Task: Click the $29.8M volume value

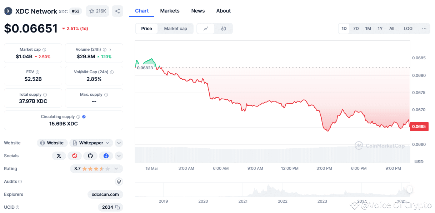Action: [86, 56]
